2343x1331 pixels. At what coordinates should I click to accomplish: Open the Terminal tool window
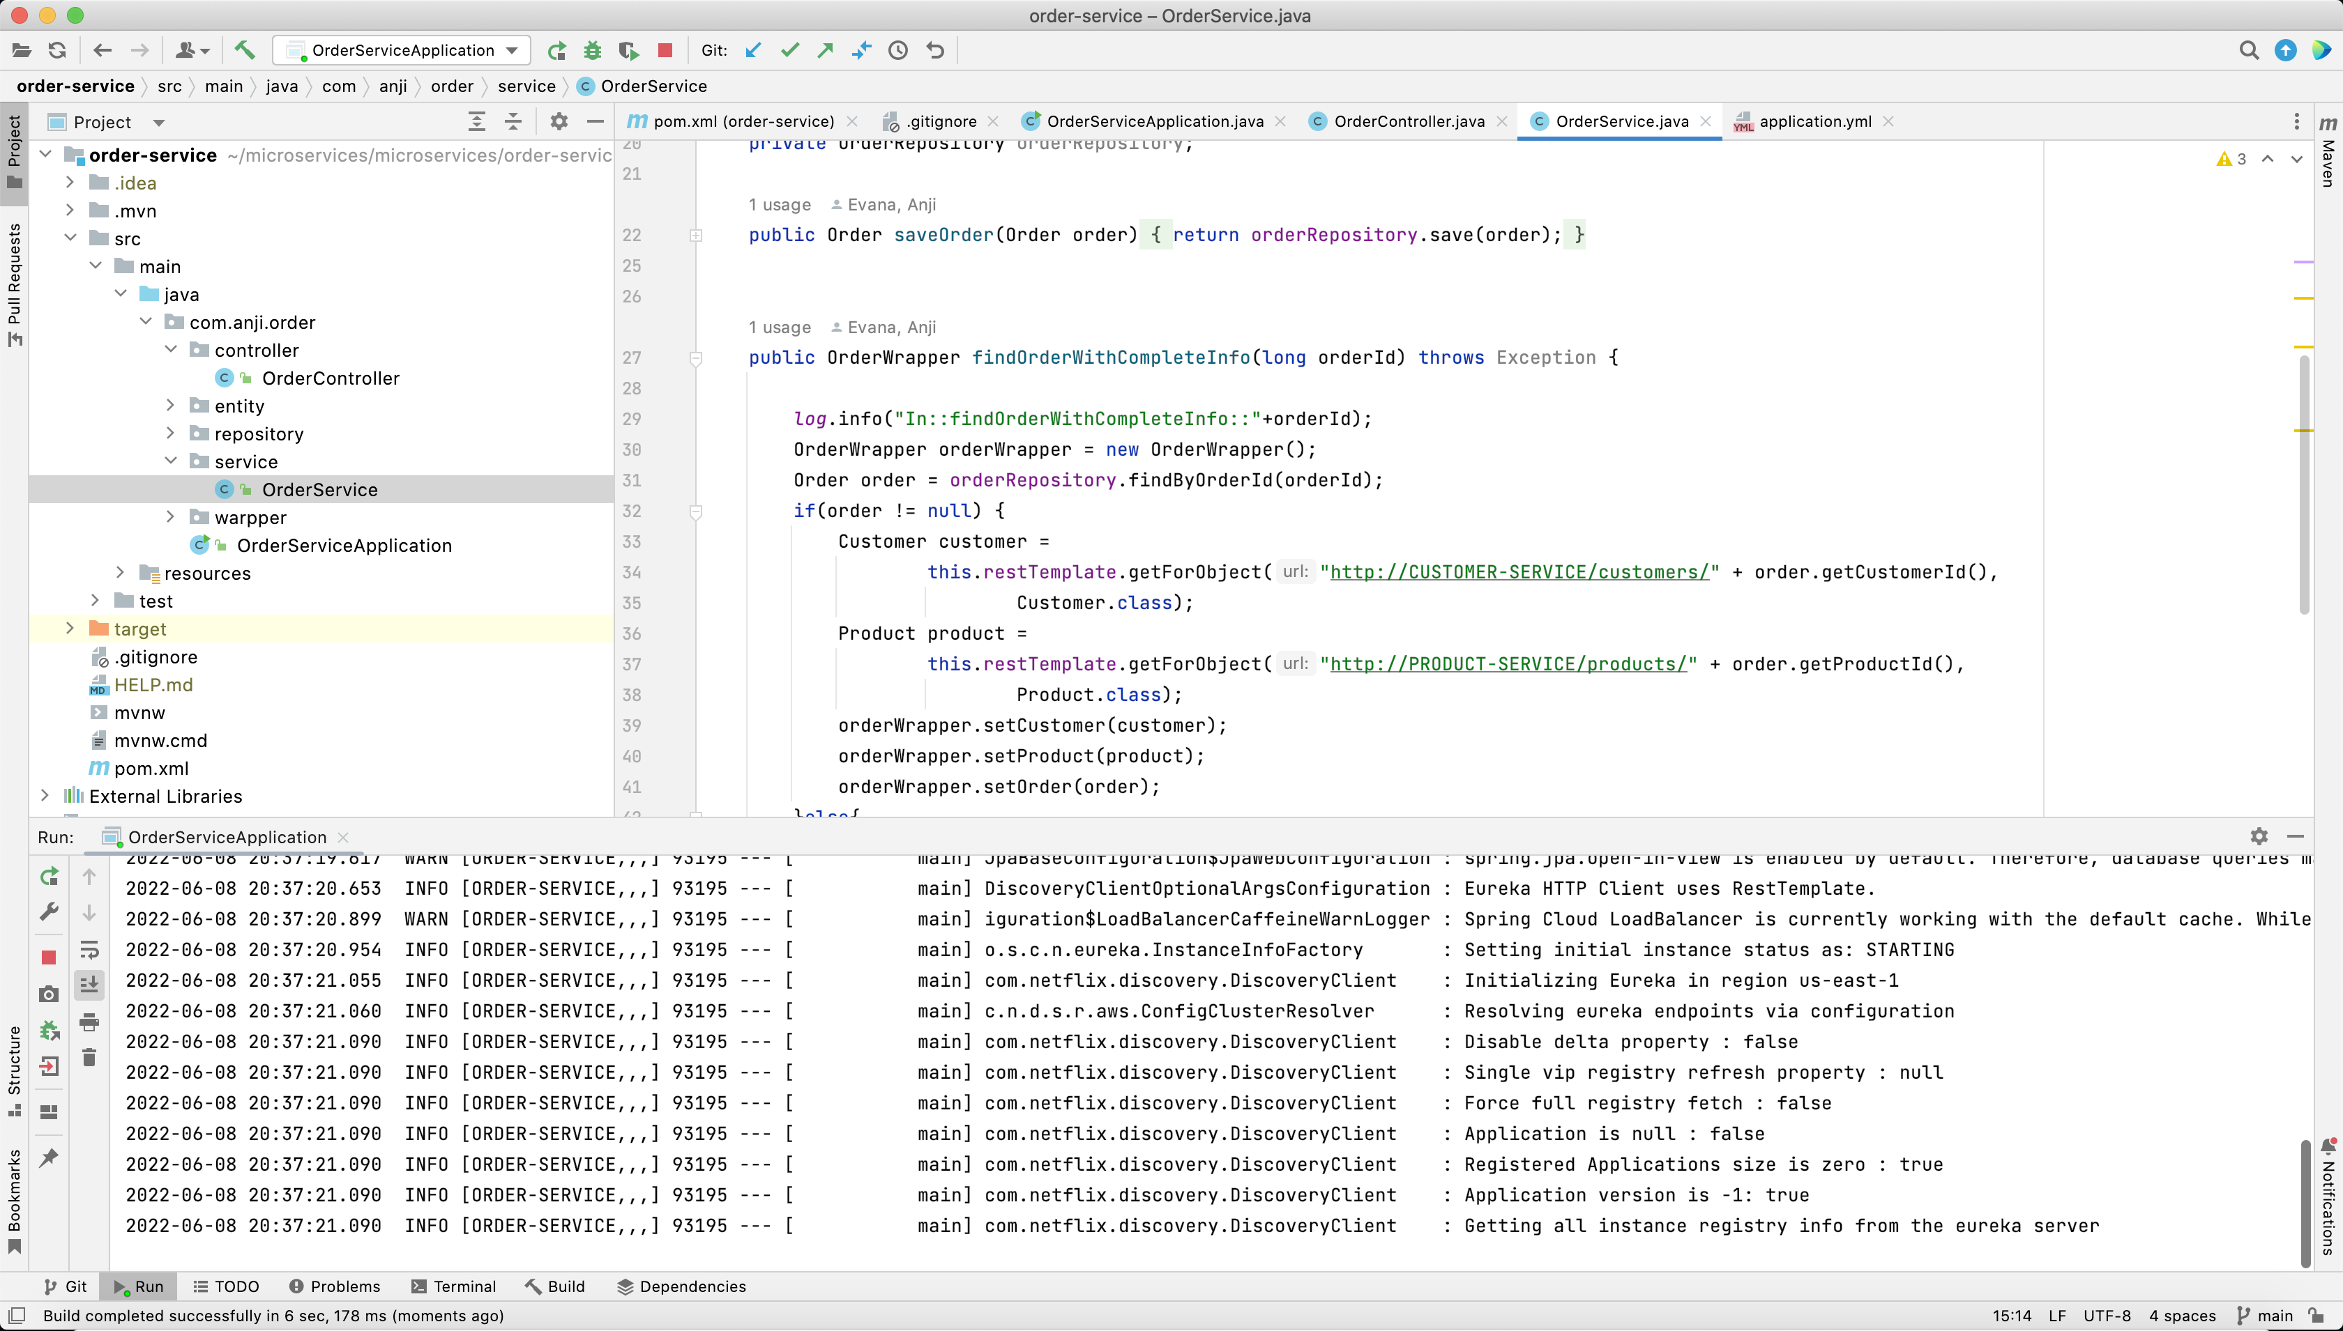pos(455,1285)
